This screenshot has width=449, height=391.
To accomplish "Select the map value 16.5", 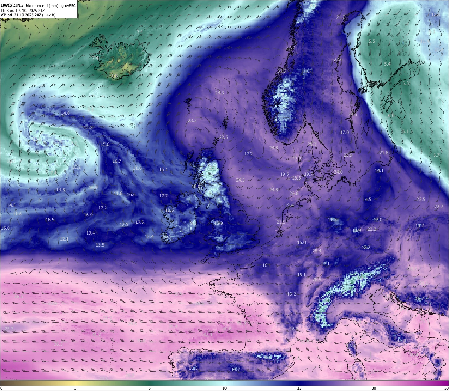I will click(x=50, y=220).
